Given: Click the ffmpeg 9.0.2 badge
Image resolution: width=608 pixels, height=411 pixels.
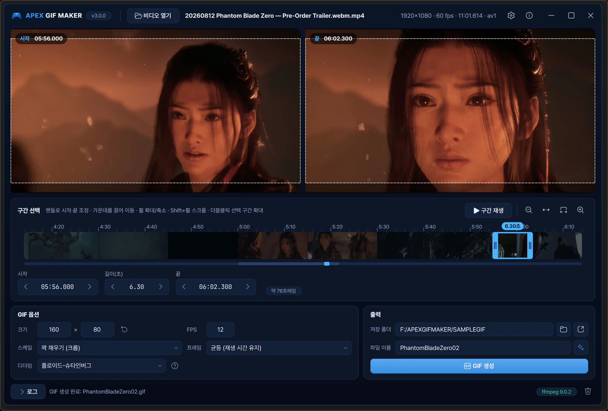Looking at the screenshot, I should (556, 392).
